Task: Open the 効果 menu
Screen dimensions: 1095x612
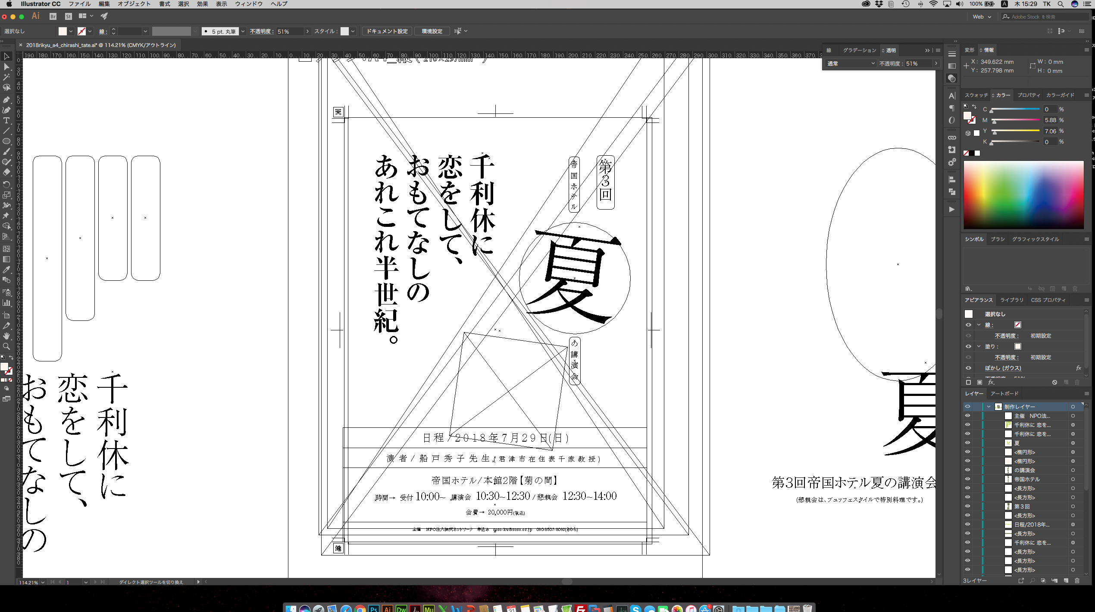Action: [202, 4]
